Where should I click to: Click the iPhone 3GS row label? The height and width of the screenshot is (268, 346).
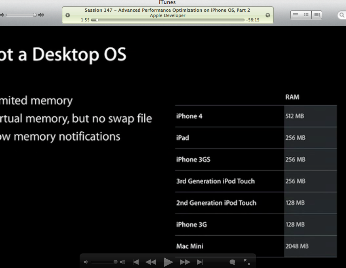(x=193, y=159)
